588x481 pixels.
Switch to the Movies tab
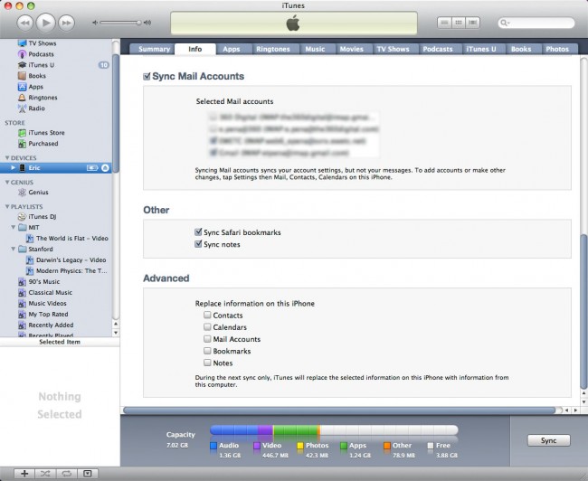[x=351, y=49]
